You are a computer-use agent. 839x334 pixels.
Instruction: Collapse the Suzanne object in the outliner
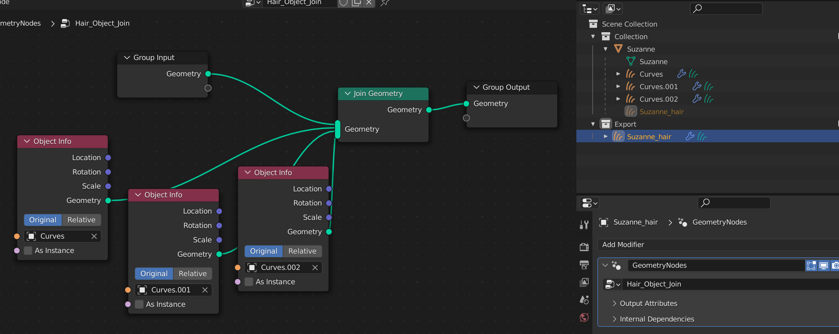tap(606, 49)
